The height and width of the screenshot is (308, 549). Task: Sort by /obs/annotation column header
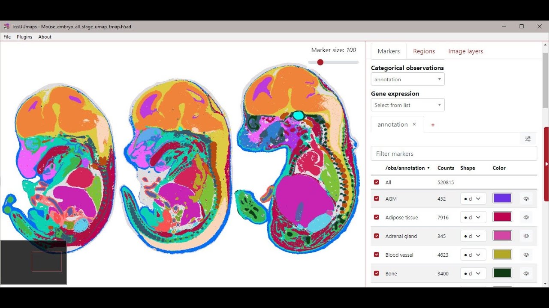click(407, 168)
